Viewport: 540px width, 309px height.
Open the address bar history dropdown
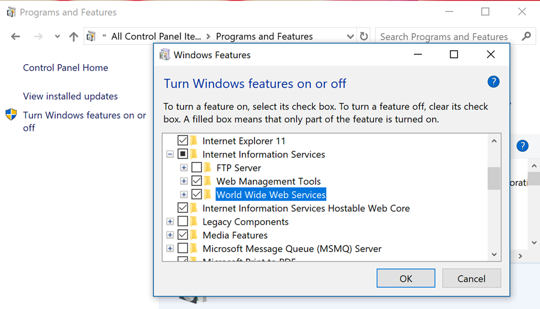pos(350,37)
